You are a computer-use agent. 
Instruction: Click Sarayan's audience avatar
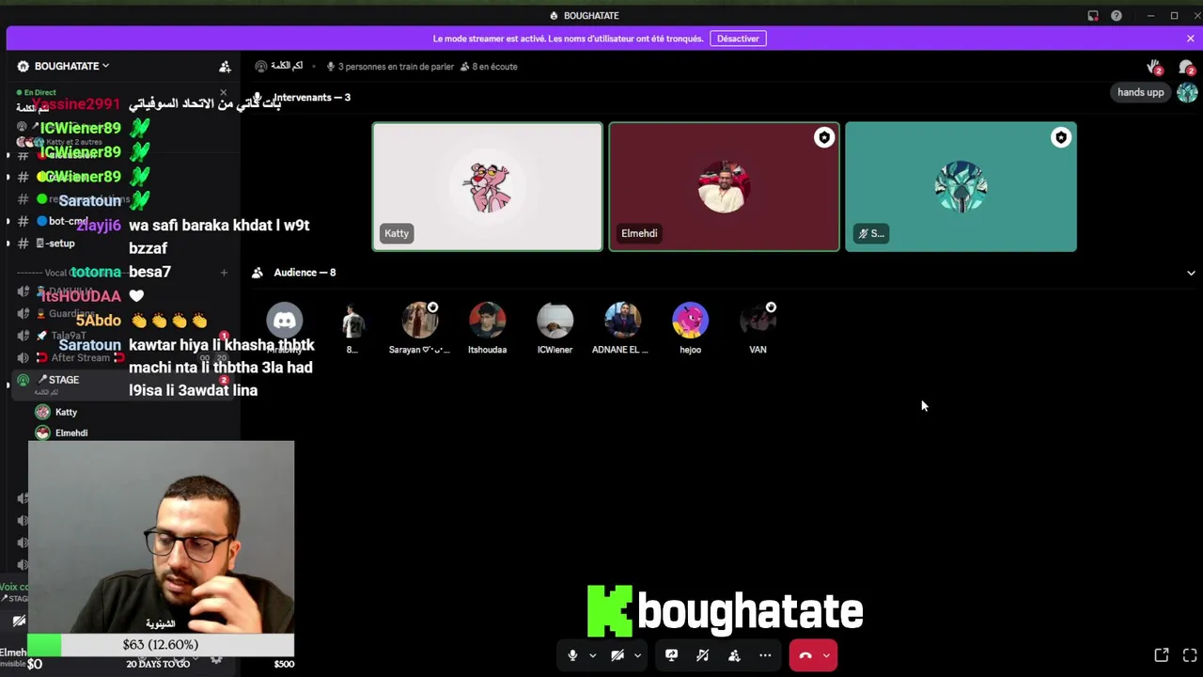tap(420, 321)
